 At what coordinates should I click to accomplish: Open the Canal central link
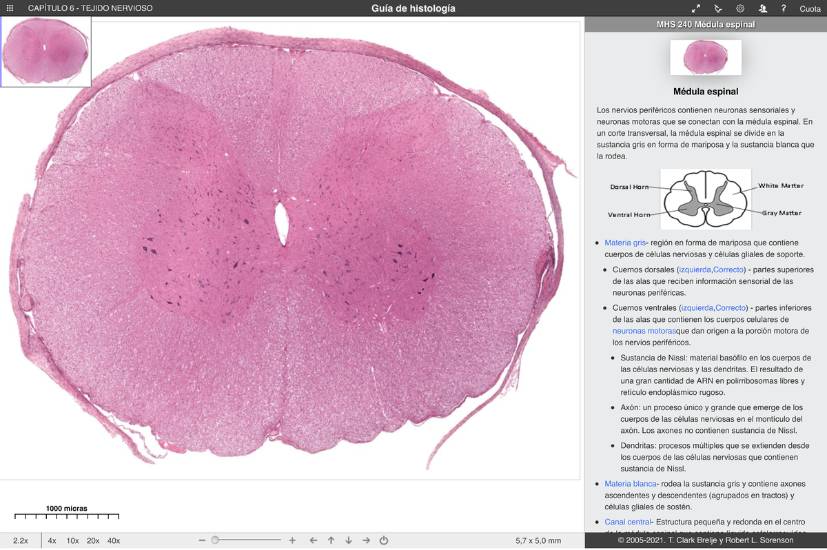(x=629, y=522)
